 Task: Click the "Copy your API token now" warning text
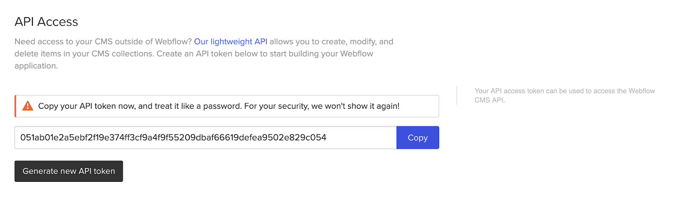(219, 106)
